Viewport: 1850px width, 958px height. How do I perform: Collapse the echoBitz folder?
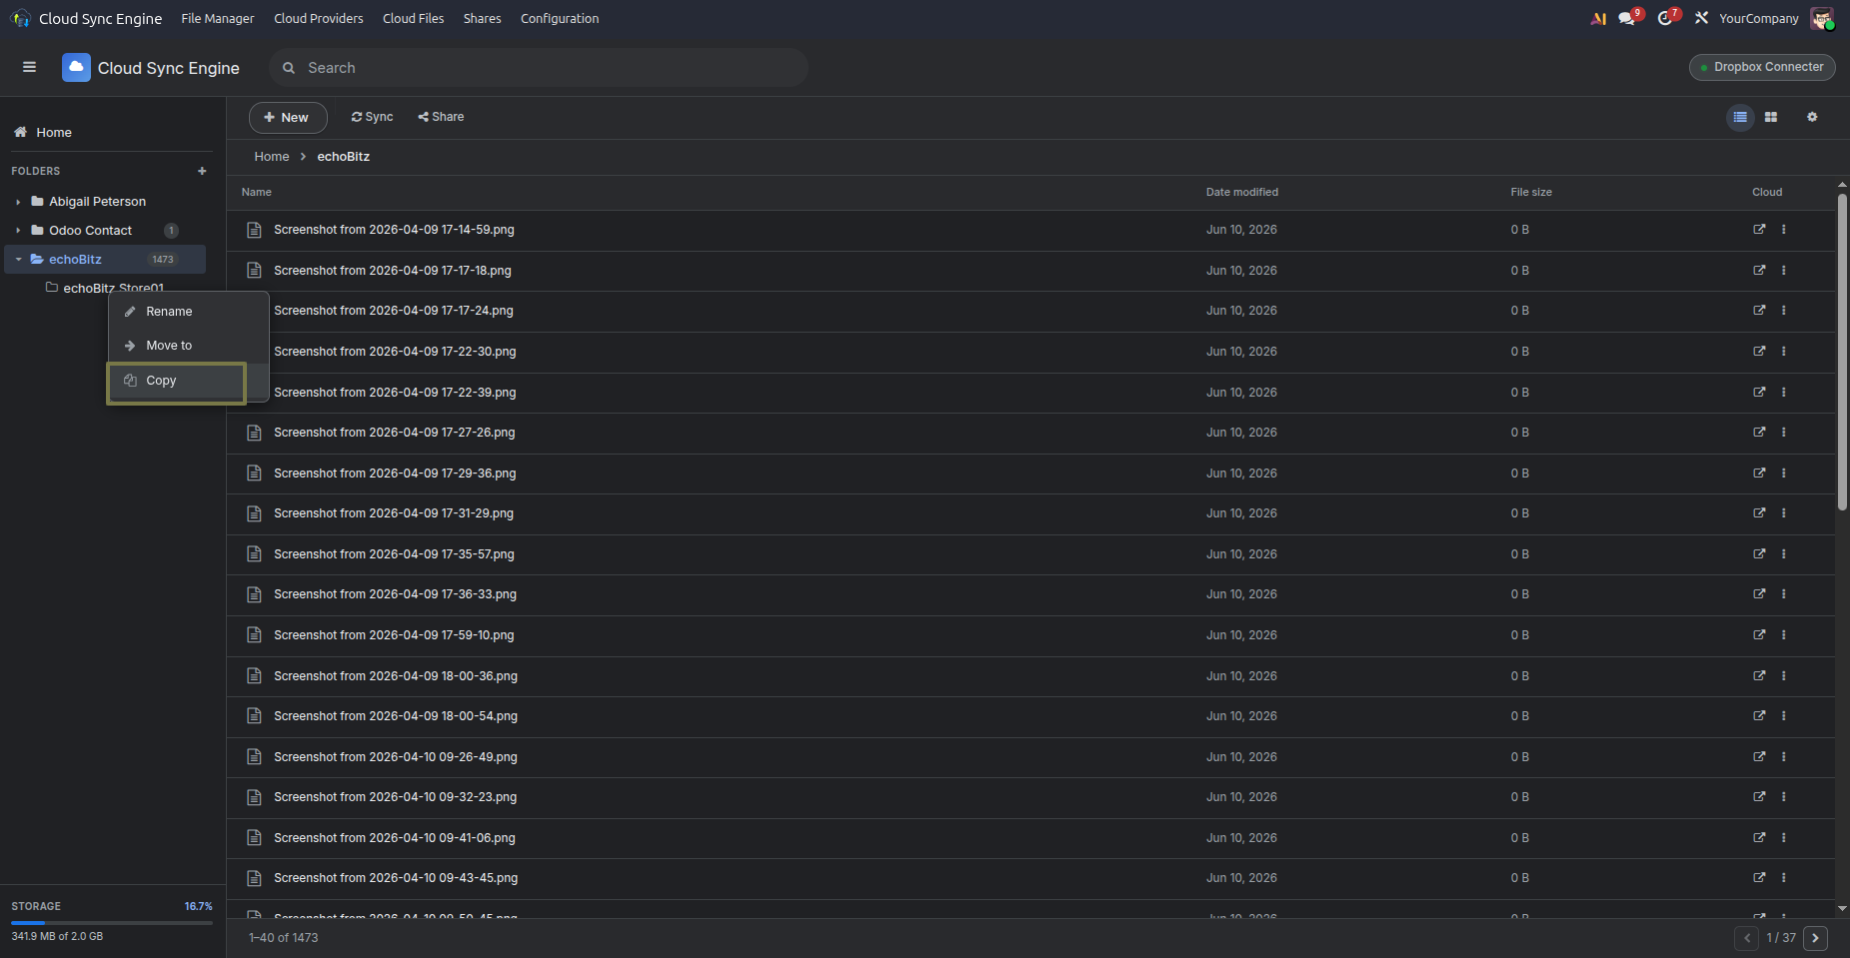click(x=18, y=260)
